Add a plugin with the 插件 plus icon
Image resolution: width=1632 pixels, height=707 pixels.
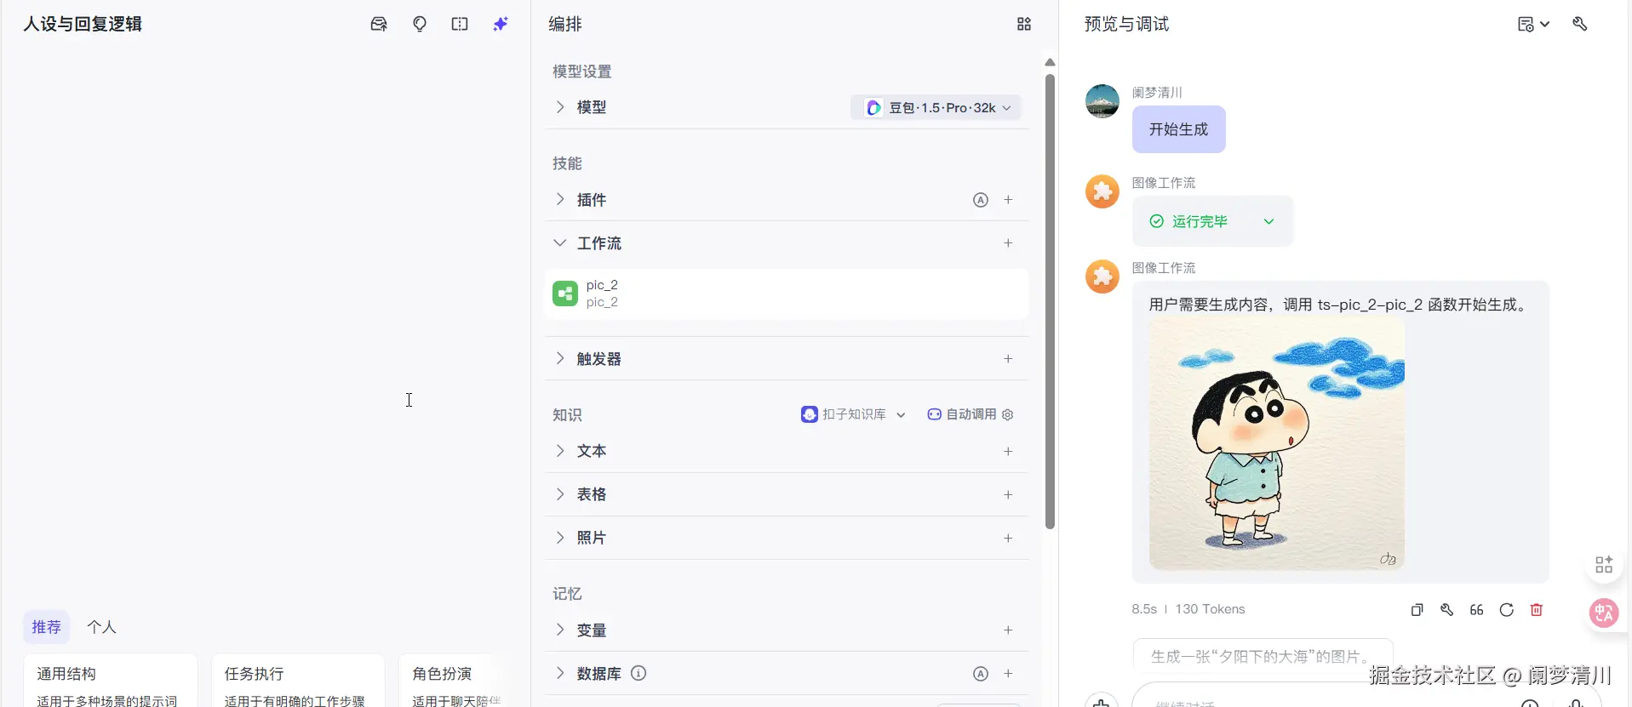pos(1008,200)
